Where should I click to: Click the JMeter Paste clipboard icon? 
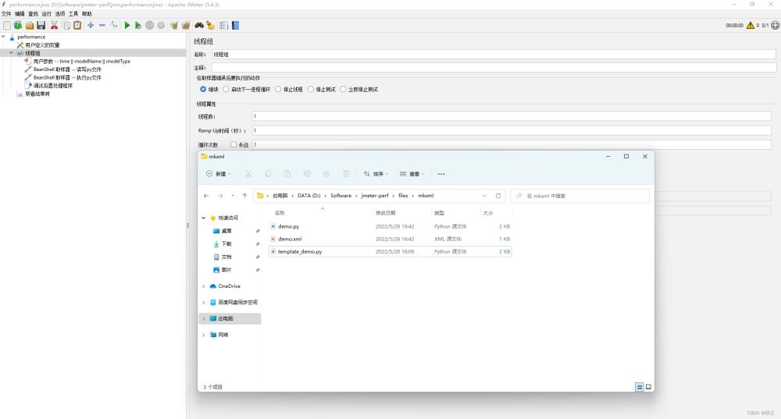[77, 26]
